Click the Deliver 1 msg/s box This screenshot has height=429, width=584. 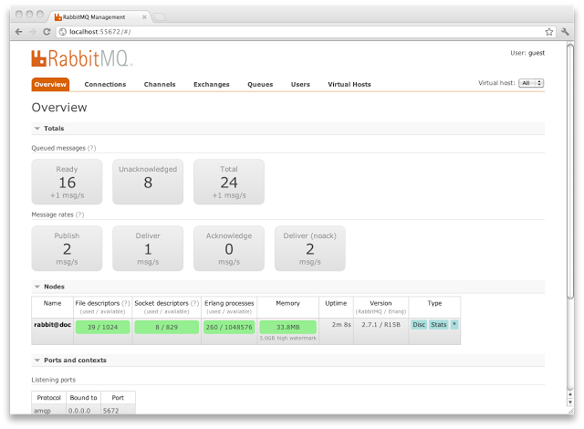pyautogui.click(x=148, y=248)
